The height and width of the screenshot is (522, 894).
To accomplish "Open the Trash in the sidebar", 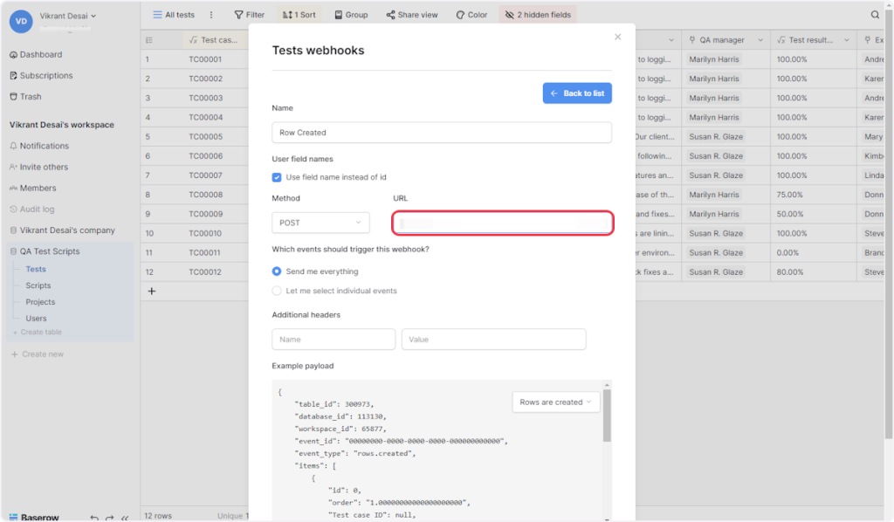I will click(31, 97).
